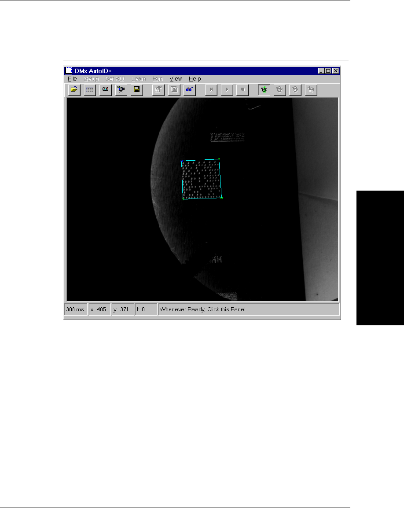Open file with the folder toolbar icon
Screen dimensions: 404x508
[x=74, y=90]
